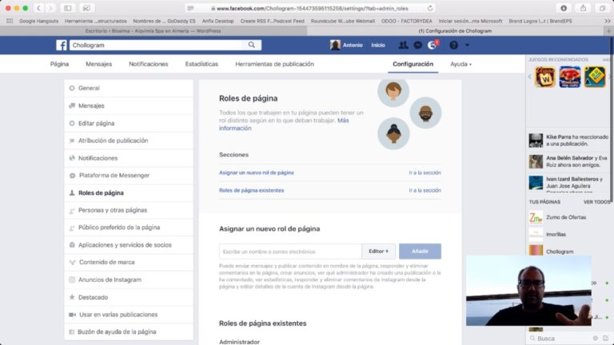The height and width of the screenshot is (345, 614).
Task: Click Ir a la sección for Asignar rol
Action: (x=425, y=172)
